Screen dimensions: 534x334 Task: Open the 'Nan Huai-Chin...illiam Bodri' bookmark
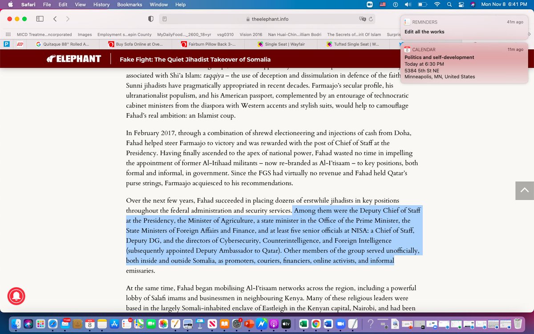coord(295,34)
